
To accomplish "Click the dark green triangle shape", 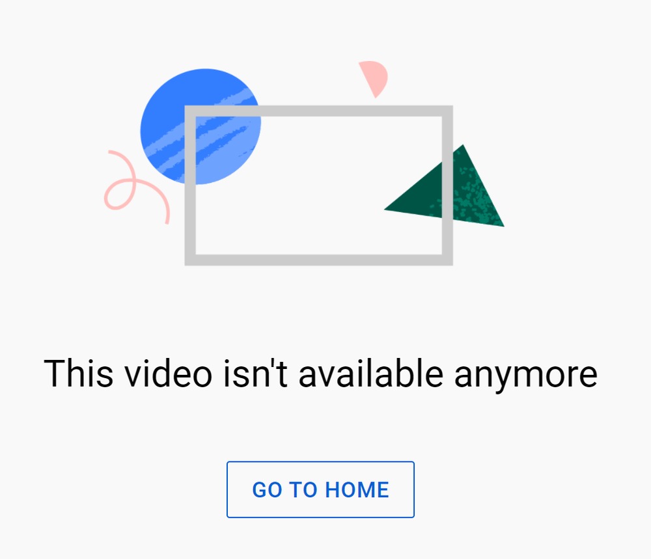I will click(444, 185).
